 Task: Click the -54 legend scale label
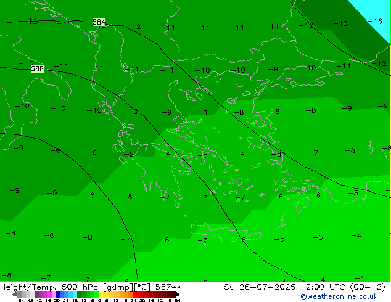pyautogui.click(x=19, y=300)
